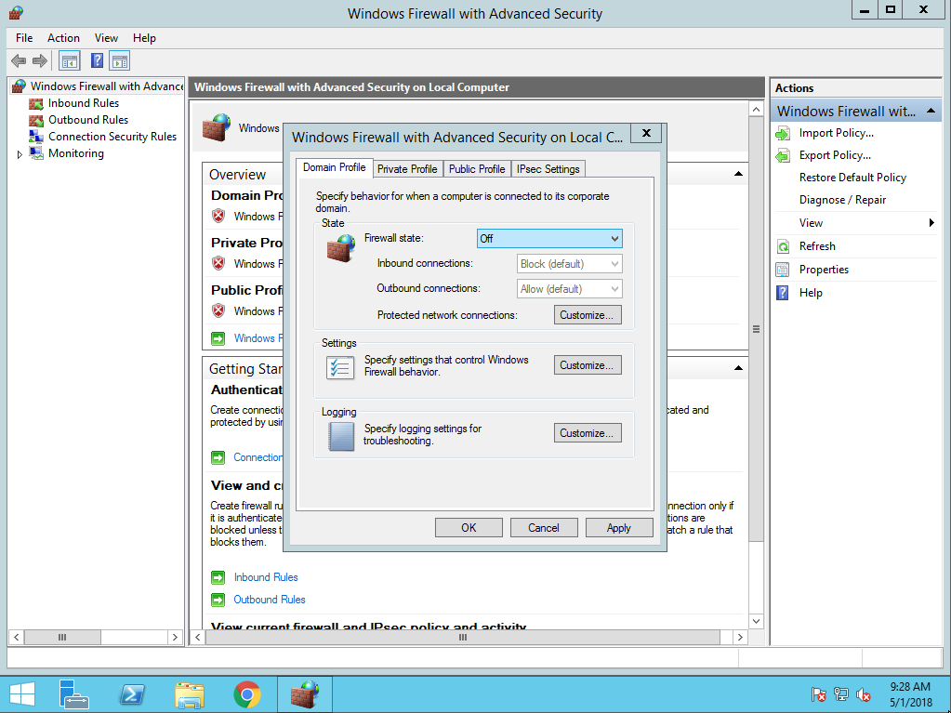
Task: Click the Back navigation arrow
Action: point(19,60)
